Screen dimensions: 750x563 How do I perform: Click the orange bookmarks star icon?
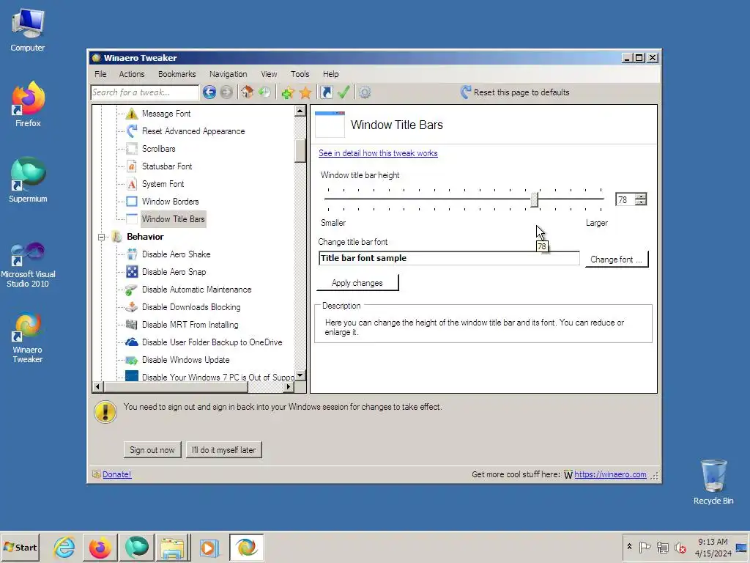tap(305, 92)
